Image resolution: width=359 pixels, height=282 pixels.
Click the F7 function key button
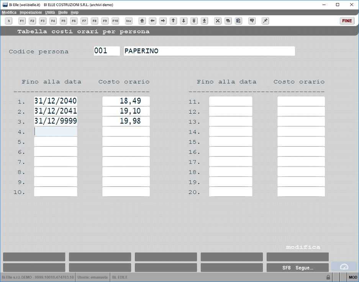(x=84, y=21)
